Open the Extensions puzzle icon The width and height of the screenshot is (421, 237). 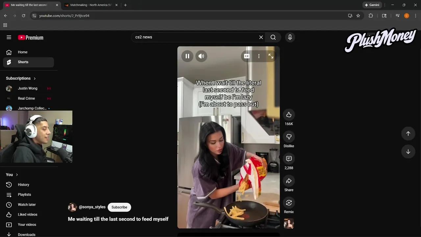coord(371,15)
